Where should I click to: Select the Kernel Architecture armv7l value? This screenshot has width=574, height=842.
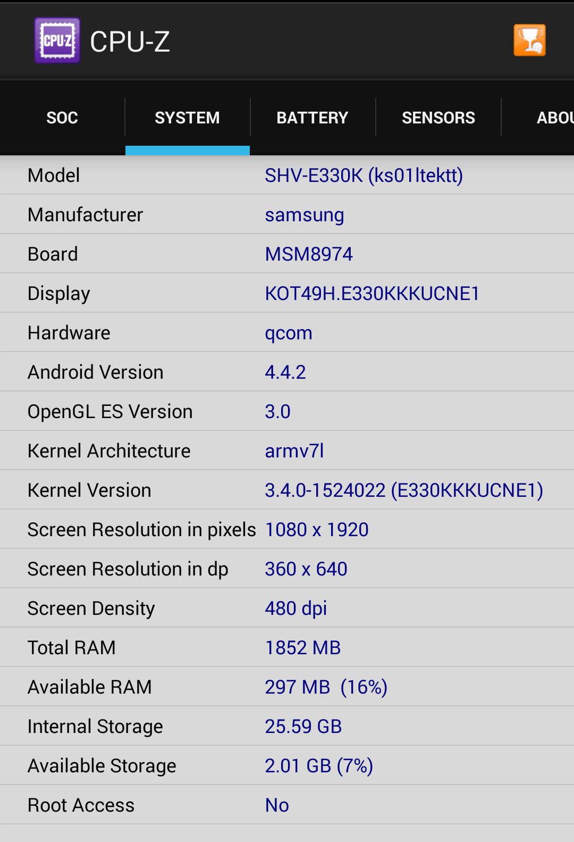(x=294, y=451)
